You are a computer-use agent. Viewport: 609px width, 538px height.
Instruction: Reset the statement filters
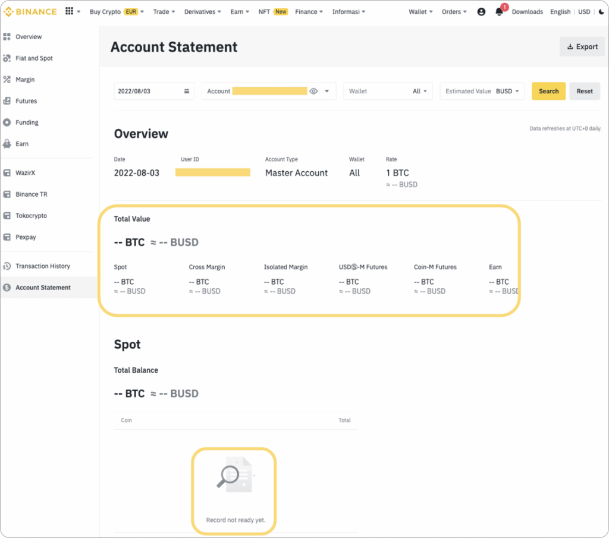click(585, 91)
